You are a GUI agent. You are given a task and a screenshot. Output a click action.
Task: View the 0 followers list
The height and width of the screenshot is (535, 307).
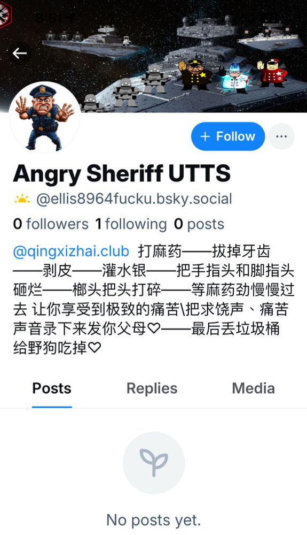pyautogui.click(x=51, y=224)
